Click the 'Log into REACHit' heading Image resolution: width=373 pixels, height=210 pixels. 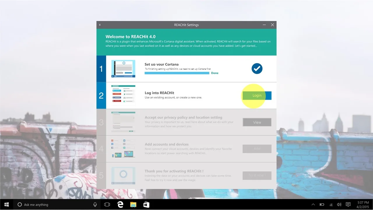(159, 93)
